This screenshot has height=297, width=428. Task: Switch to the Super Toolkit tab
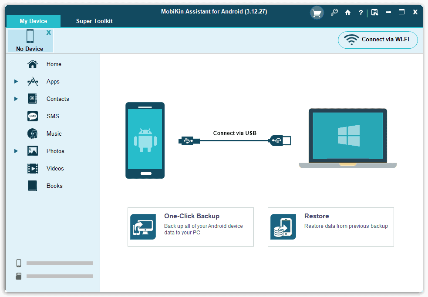[94, 21]
